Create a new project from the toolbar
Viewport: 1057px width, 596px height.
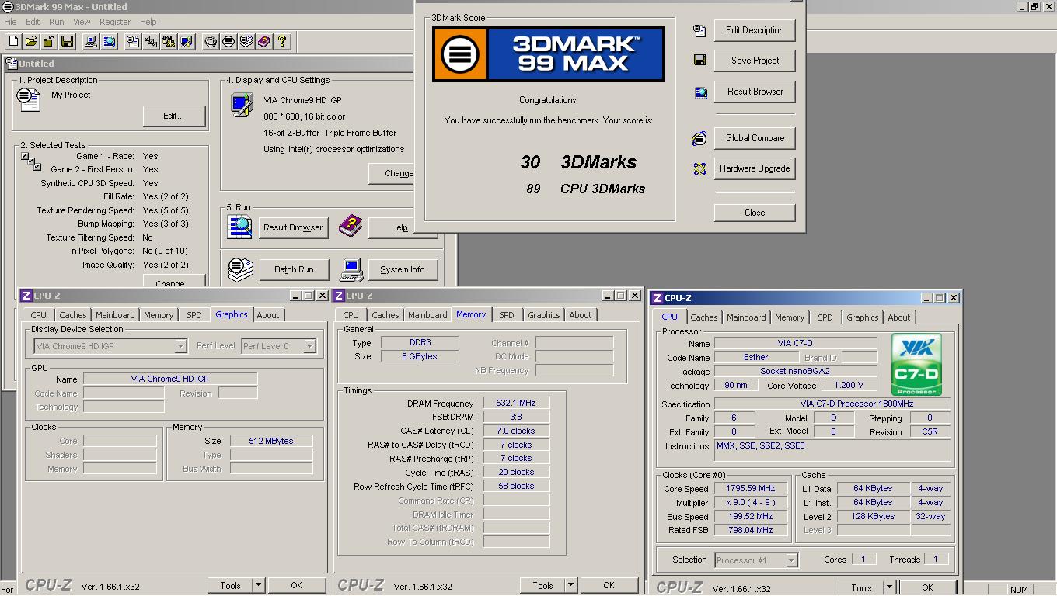tap(13, 41)
